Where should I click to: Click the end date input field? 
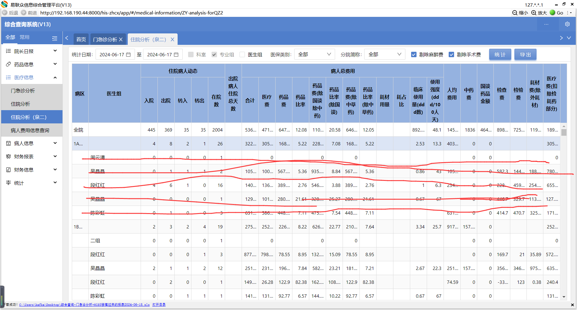(x=163, y=54)
